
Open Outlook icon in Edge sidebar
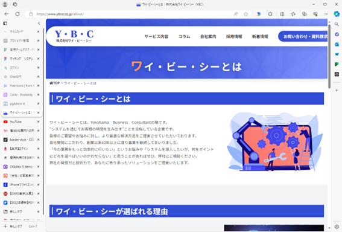[x=337, y=44]
